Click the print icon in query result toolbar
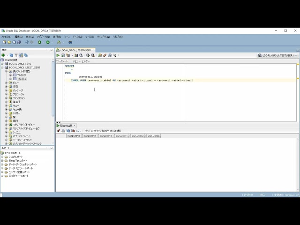The image size is (300, 225). (x=63, y=131)
